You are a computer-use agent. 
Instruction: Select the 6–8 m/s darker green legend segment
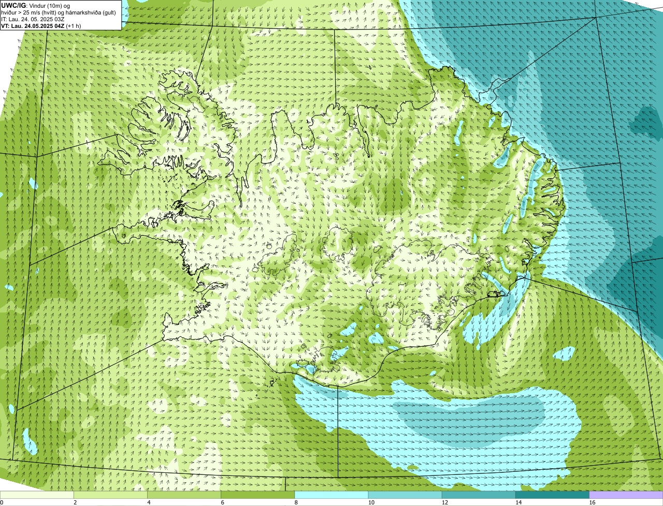(258, 495)
